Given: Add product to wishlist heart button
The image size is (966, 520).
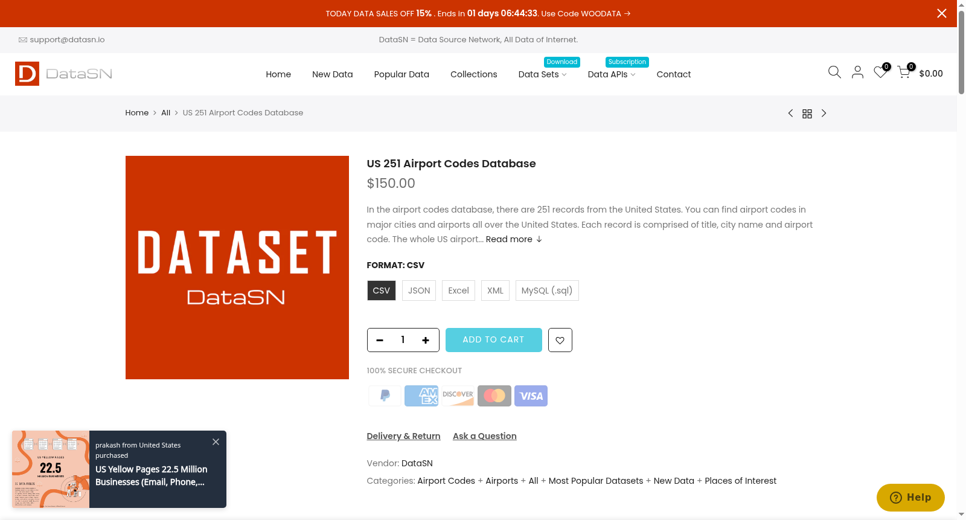Looking at the screenshot, I should click(560, 340).
